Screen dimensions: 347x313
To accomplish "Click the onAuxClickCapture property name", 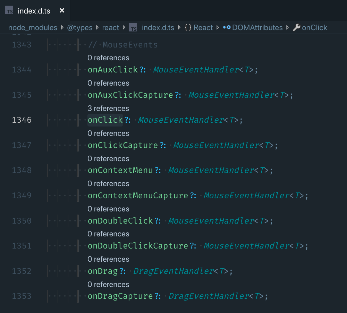I will point(130,95).
